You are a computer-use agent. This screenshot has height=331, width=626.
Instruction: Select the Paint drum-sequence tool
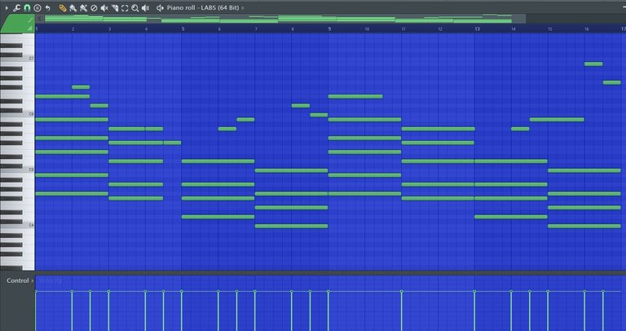83,8
